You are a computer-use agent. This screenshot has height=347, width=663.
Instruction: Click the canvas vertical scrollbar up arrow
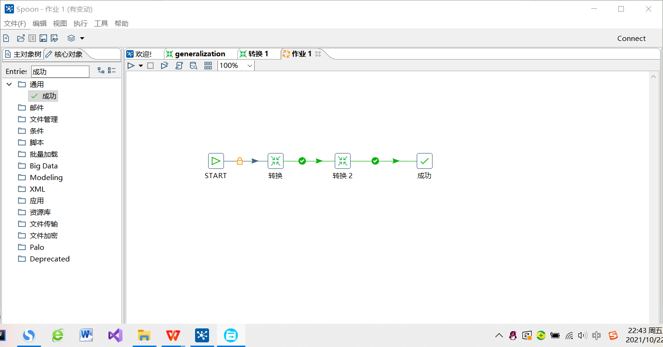654,76
